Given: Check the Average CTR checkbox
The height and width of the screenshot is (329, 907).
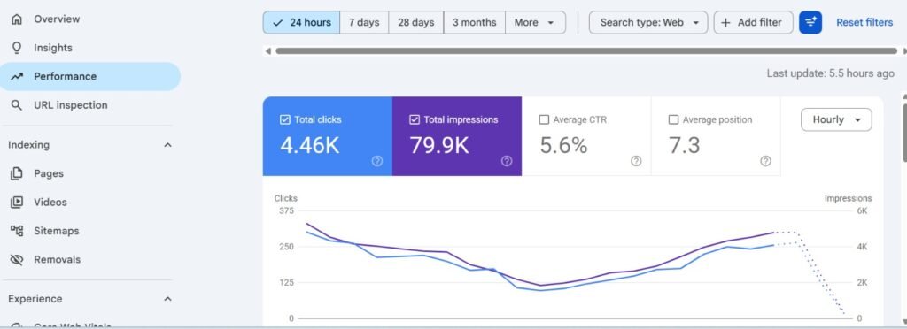Looking at the screenshot, I should pyautogui.click(x=544, y=119).
